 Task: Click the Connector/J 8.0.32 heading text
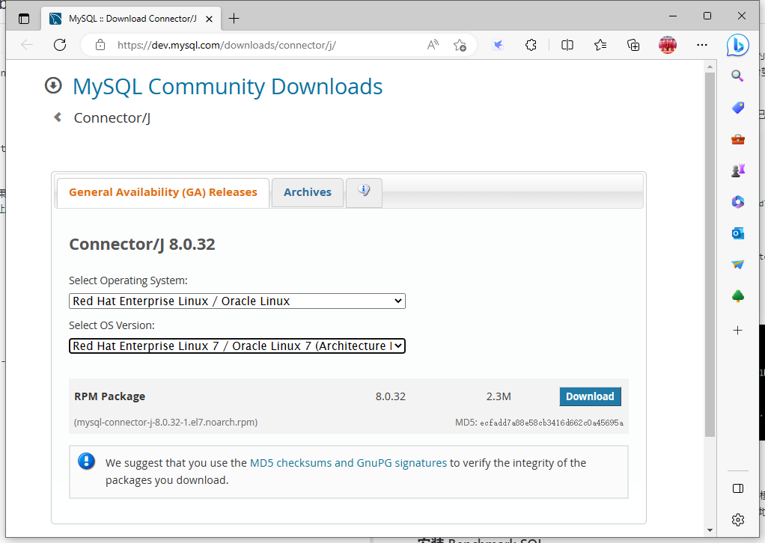(142, 244)
